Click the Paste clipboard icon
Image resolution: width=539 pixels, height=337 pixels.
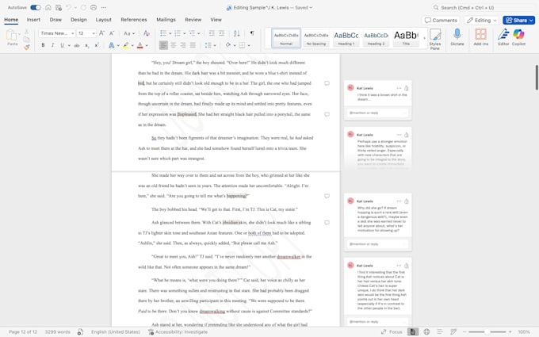12,35
